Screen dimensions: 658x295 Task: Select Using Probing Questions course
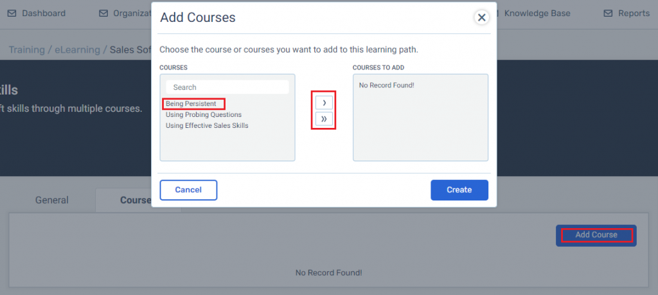tap(204, 114)
